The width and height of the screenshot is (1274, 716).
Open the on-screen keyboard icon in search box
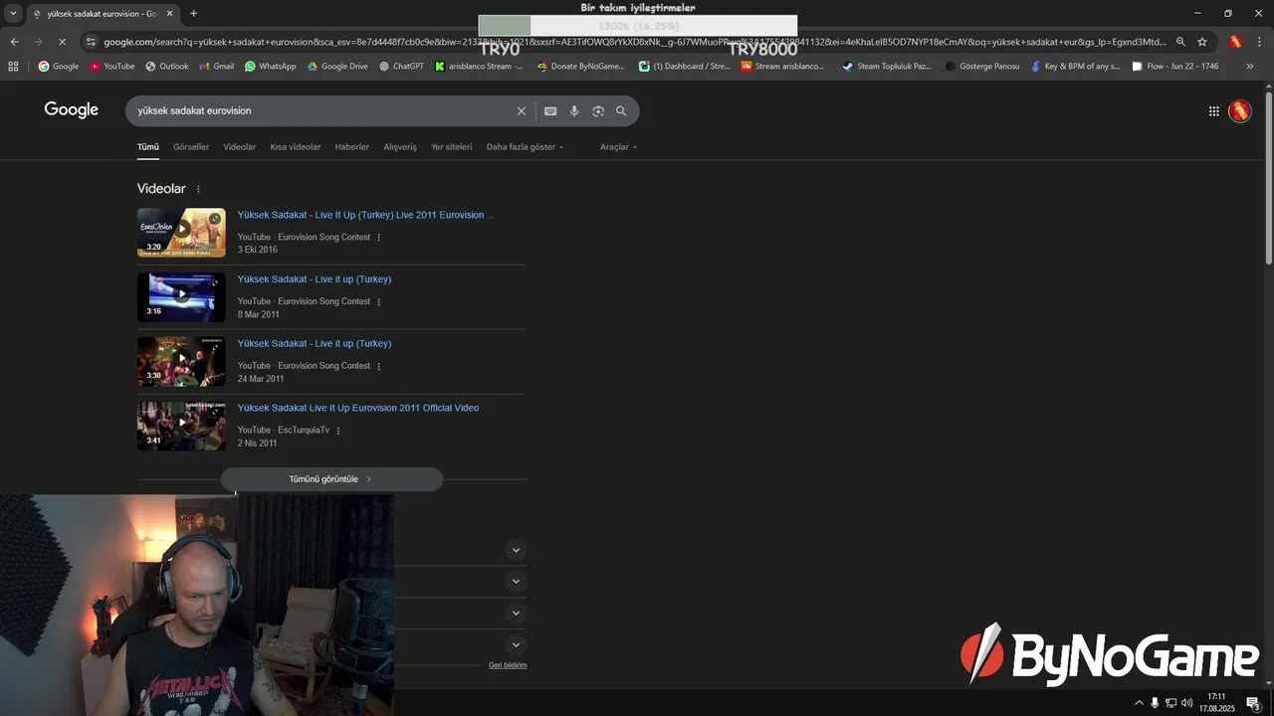coord(550,111)
